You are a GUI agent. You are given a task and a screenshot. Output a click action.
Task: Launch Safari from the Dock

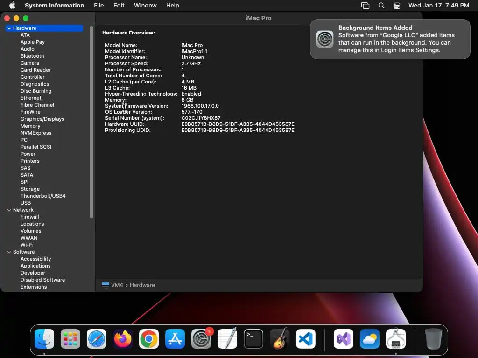97,339
